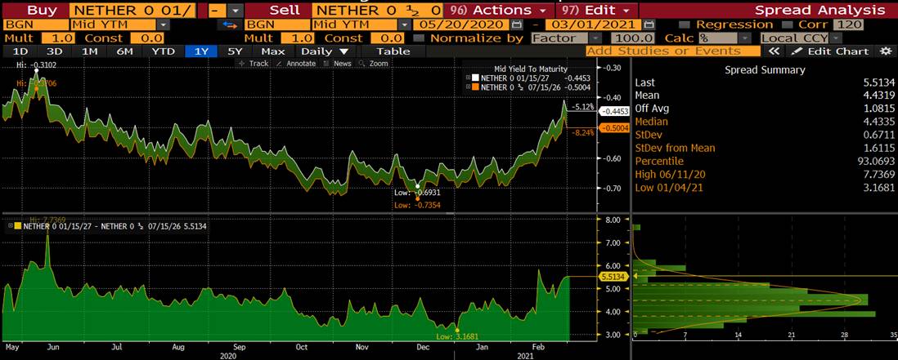Open the spread operator dropdown arrow
The height and width of the screenshot is (360, 898).
click(235, 11)
